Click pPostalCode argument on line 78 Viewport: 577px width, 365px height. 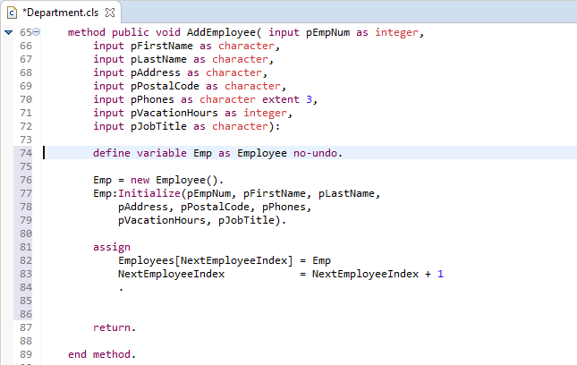point(215,207)
